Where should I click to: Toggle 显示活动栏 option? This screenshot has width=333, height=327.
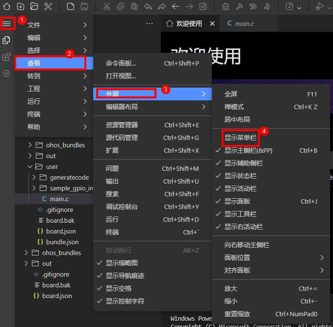240,188
